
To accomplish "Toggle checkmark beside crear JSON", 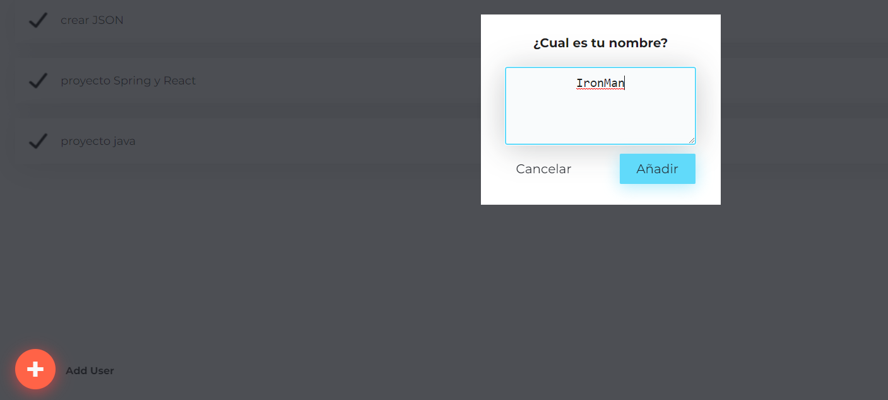I will pos(38,20).
